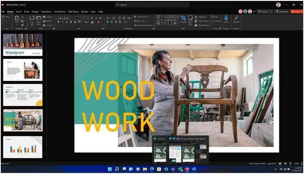
Task: Click the red font color swatch
Action: [x=98, y=22]
